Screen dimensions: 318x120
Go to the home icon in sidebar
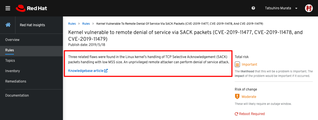8,25
